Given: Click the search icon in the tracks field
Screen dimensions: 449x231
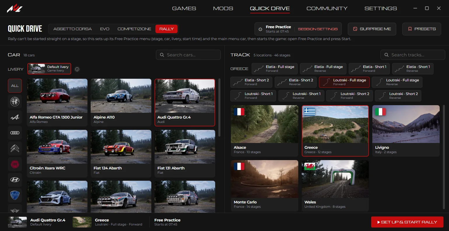Looking at the screenshot, I should tap(387, 55).
